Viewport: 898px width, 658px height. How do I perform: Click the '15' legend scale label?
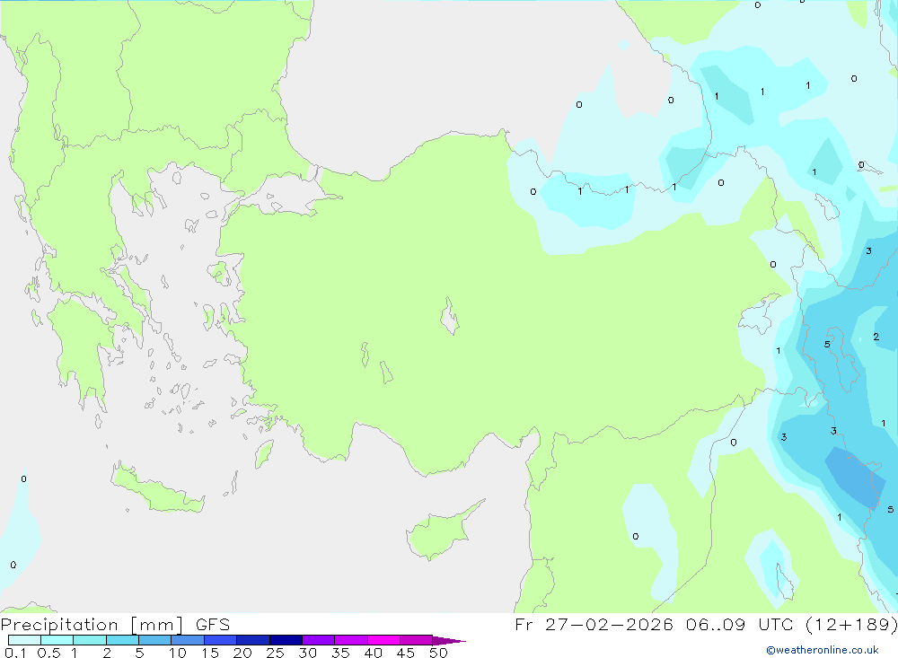point(210,653)
